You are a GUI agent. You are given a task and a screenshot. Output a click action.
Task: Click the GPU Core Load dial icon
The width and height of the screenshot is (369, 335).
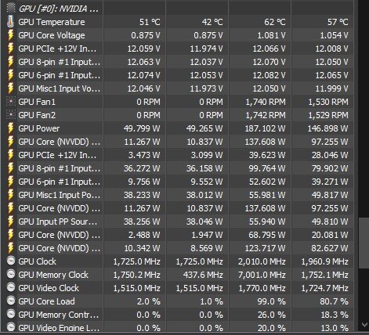[11, 301]
